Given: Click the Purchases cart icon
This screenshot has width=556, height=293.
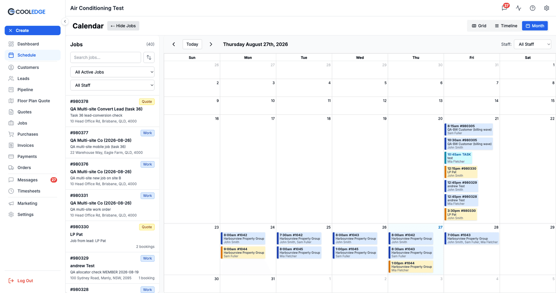Looking at the screenshot, I should (11, 134).
